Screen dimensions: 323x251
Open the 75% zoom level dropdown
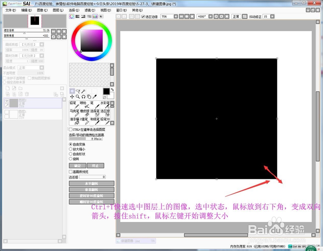tap(176, 16)
